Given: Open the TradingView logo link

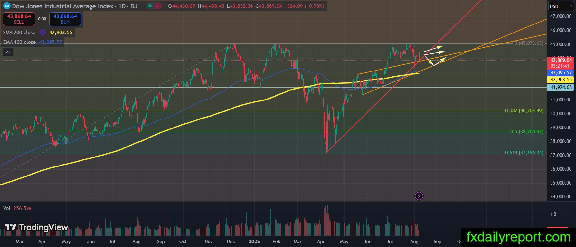Looking at the screenshot, I should click(36, 228).
